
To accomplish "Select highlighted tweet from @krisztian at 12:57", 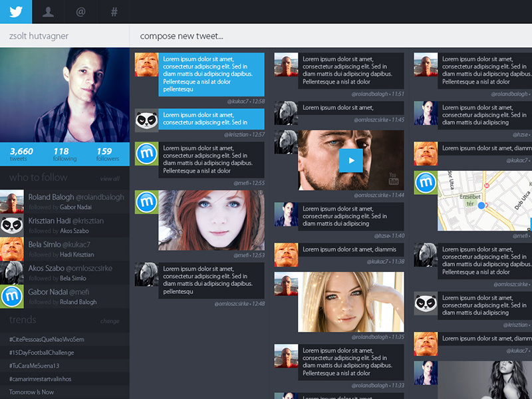I will pos(211,119).
